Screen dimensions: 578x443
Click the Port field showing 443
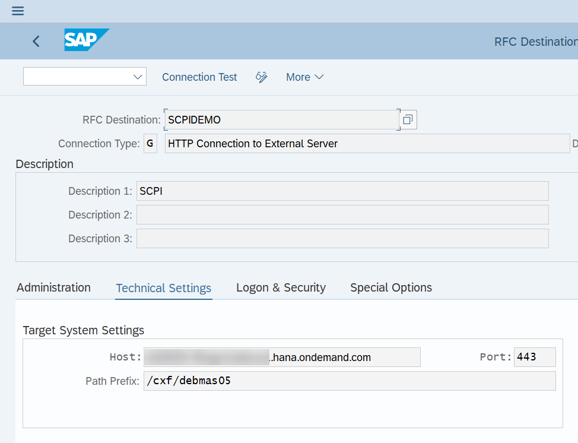[535, 357]
